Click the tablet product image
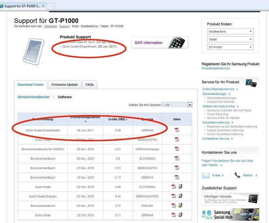 point(34,51)
